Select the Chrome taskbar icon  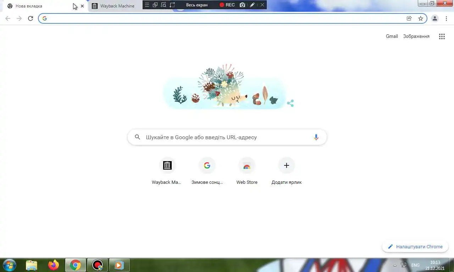pyautogui.click(x=76, y=265)
